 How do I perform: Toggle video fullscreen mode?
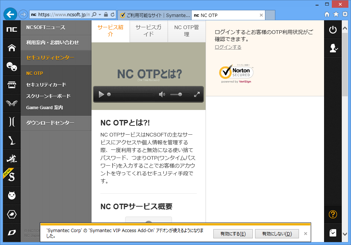(197, 94)
